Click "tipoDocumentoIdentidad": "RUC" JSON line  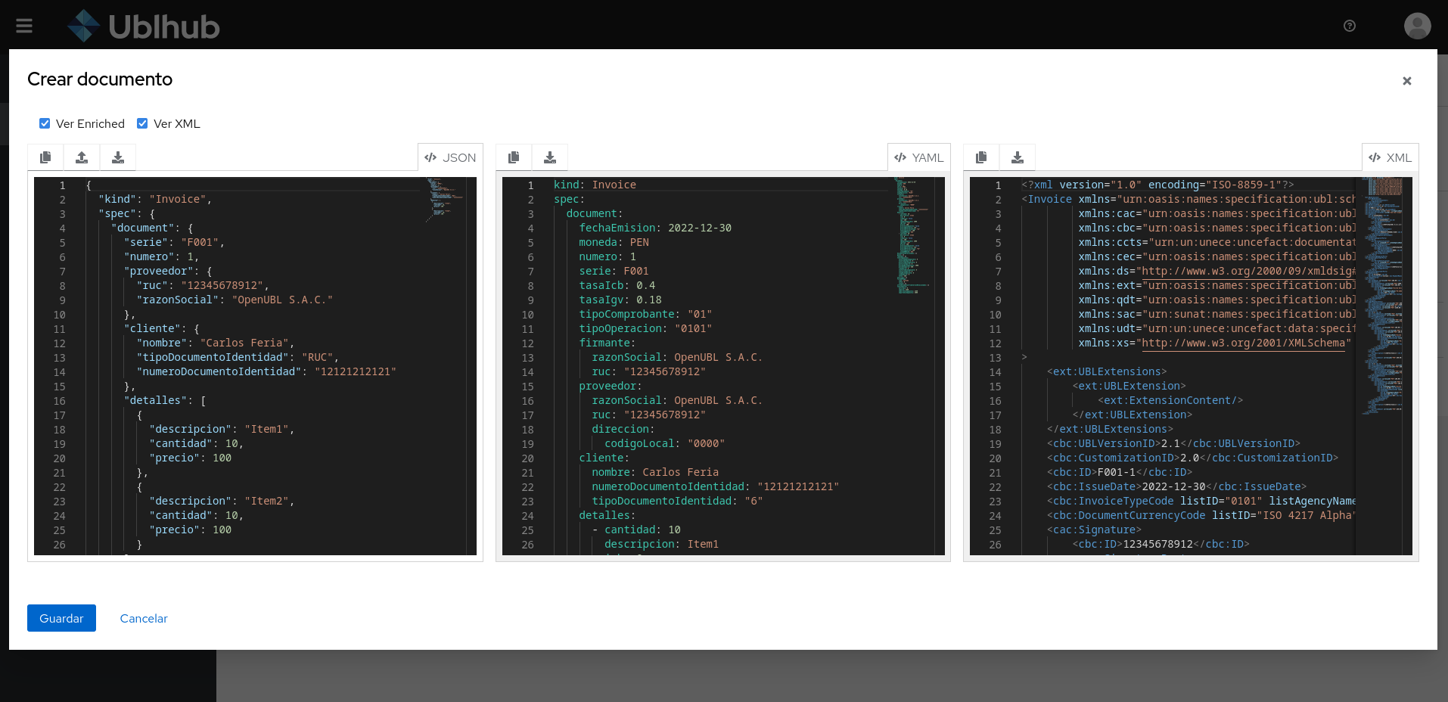click(238, 357)
